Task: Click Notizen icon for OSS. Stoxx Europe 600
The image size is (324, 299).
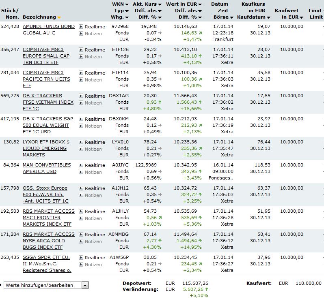Action: (81, 195)
